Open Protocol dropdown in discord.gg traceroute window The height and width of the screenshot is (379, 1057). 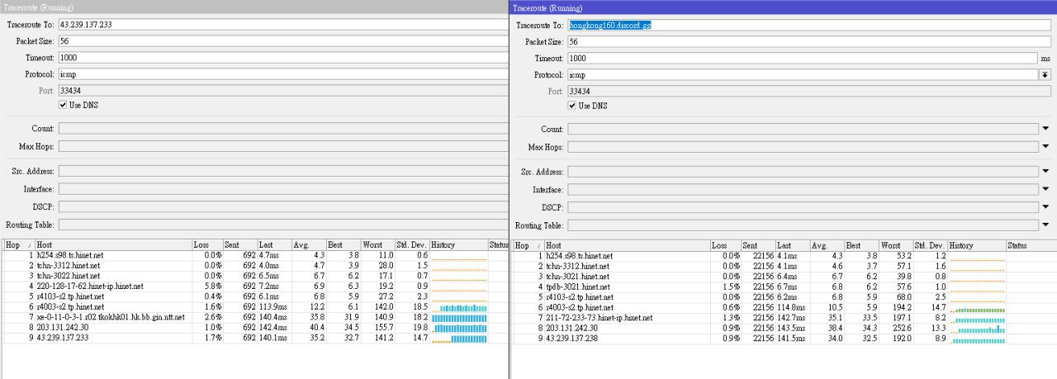click(1045, 75)
